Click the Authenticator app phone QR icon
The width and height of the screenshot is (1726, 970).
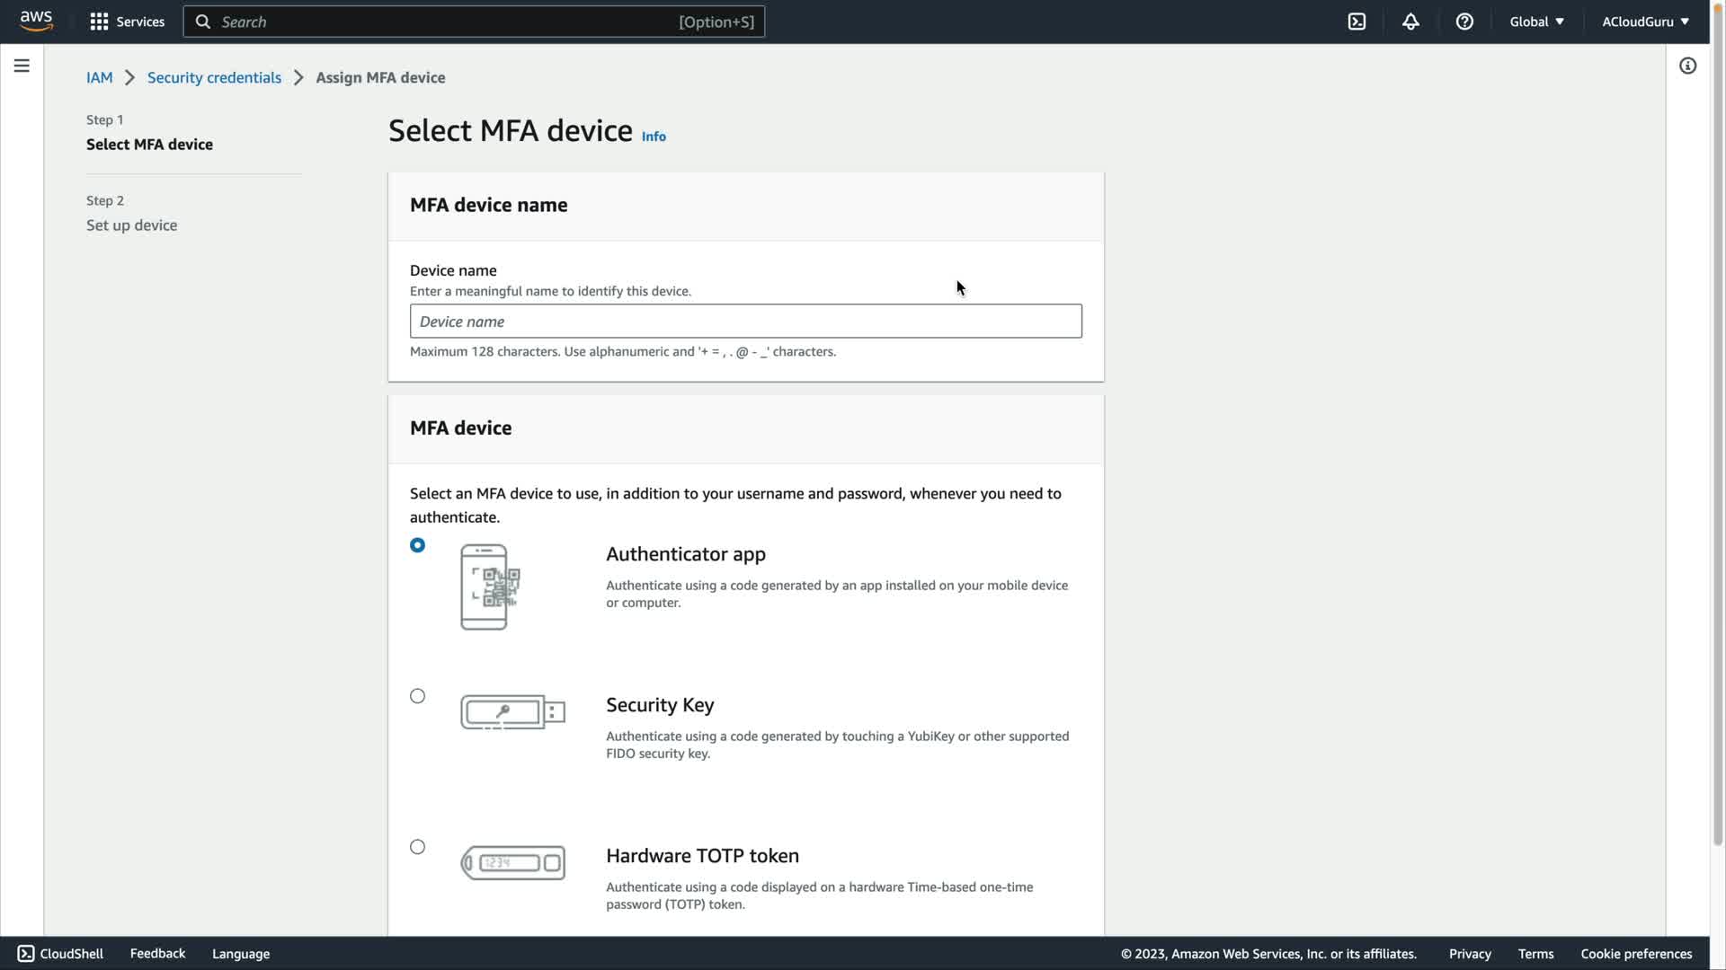point(490,587)
